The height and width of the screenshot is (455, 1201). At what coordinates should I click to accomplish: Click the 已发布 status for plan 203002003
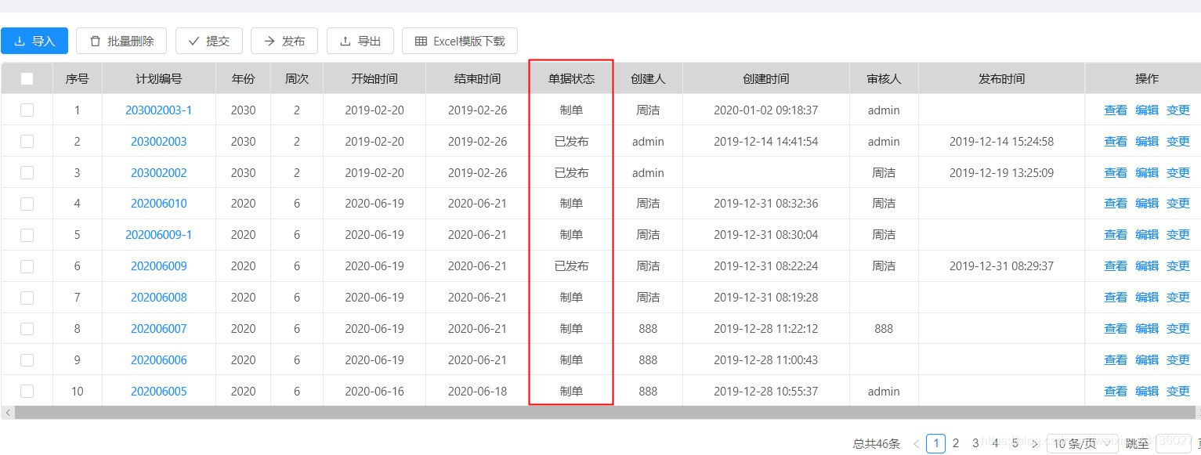click(x=571, y=142)
